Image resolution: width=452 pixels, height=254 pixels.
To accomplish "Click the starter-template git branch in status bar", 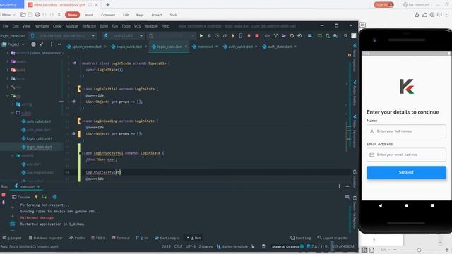I will [x=232, y=246].
